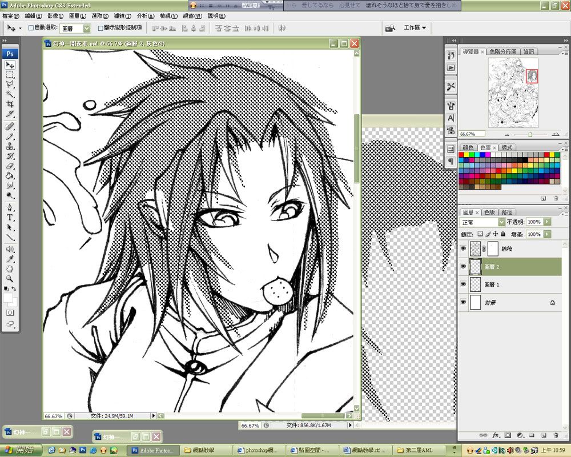
Task: Hide the 背景 layer
Action: click(463, 302)
